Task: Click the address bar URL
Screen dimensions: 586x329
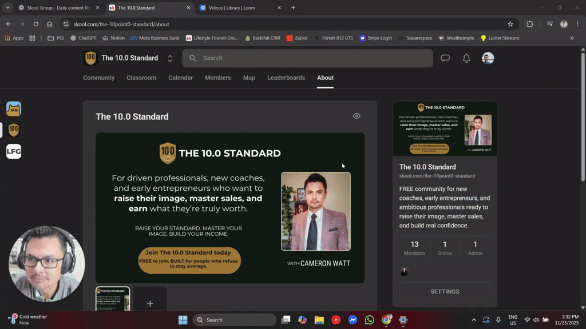Action: click(x=121, y=24)
